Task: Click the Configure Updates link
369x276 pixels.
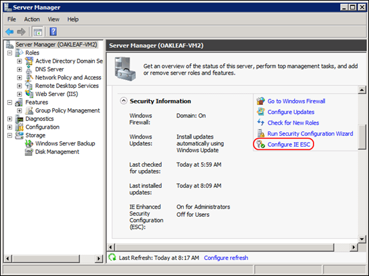Action: pos(291,112)
